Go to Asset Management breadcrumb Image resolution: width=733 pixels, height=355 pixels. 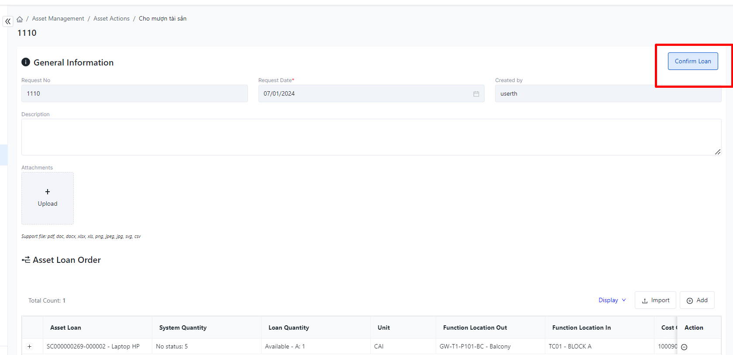click(58, 19)
